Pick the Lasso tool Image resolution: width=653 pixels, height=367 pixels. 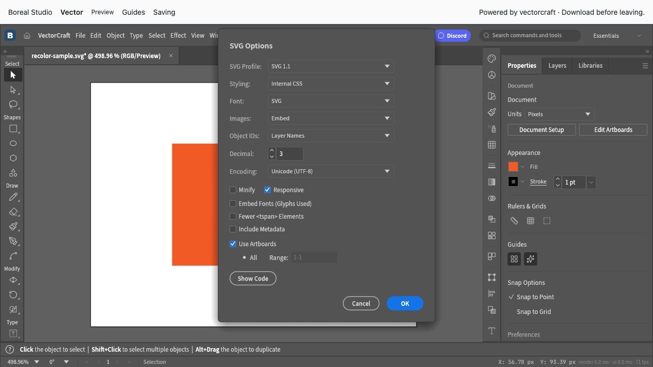click(13, 104)
